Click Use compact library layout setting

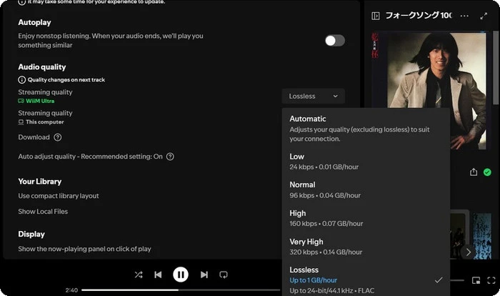(x=59, y=196)
